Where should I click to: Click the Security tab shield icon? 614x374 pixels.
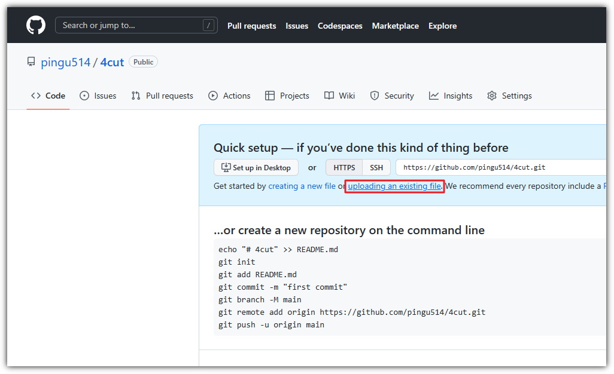[x=375, y=96]
